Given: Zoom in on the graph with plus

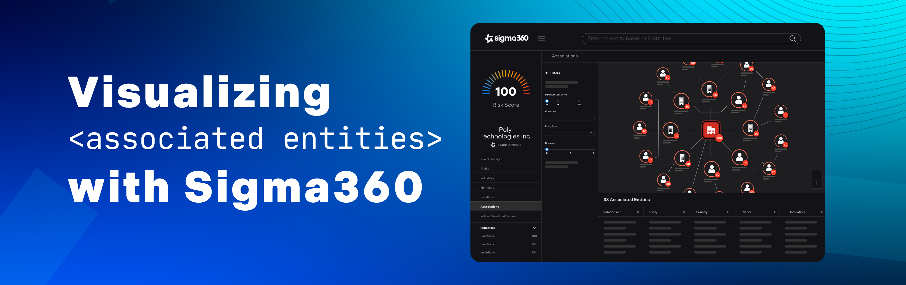Looking at the screenshot, I should (x=816, y=183).
